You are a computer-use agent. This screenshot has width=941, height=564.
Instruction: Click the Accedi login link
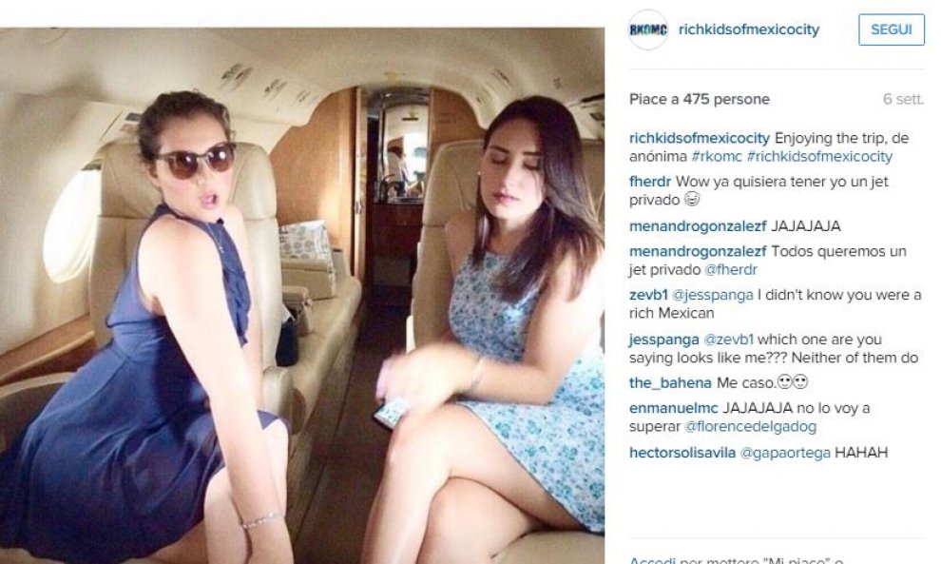652,560
